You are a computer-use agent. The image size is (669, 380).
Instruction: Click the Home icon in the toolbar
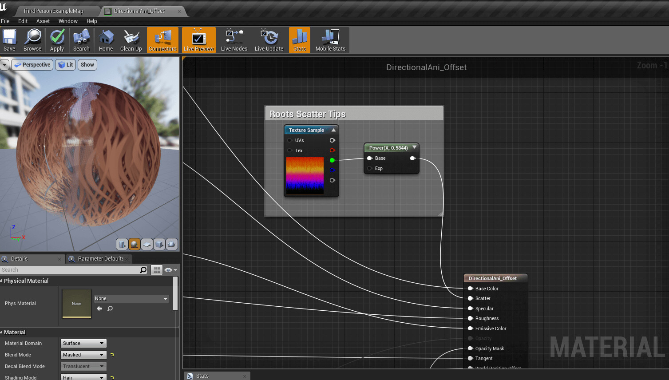point(106,40)
